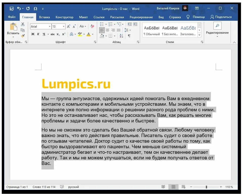Apply Заголовок heading style
Screen dimensions: 242x194
(188, 30)
